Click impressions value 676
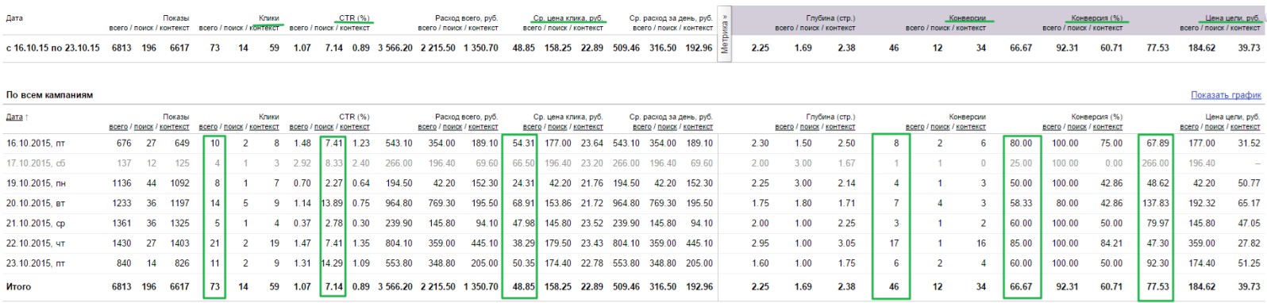Viewport: 1267px width, 303px height. pyautogui.click(x=124, y=144)
